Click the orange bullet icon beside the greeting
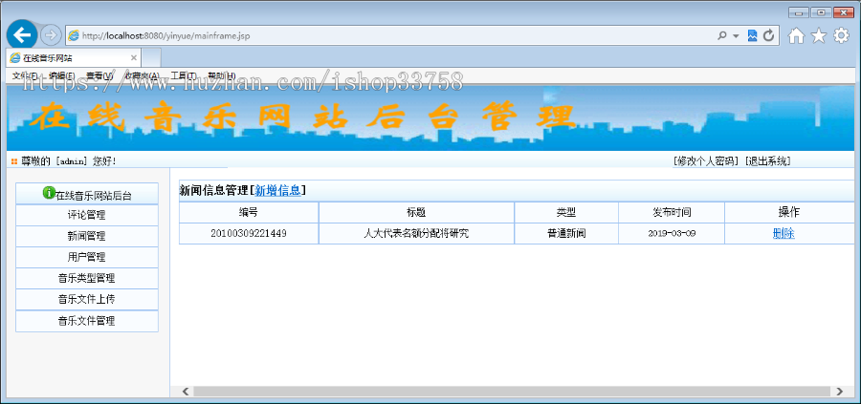The image size is (861, 404). [x=14, y=161]
